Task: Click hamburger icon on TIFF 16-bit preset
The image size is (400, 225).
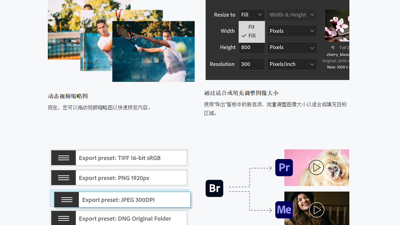Action: (63, 157)
